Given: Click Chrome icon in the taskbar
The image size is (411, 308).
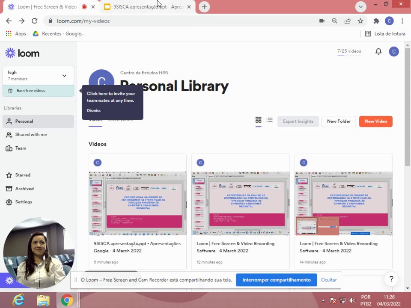Looking at the screenshot, I should [67, 300].
